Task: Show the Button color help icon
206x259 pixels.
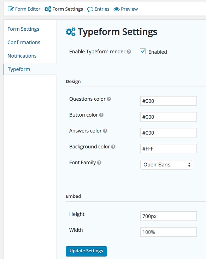Action: click(101, 115)
